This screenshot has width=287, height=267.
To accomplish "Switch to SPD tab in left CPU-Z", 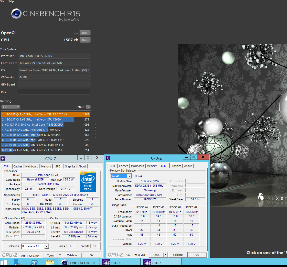I will [x=58, y=166].
